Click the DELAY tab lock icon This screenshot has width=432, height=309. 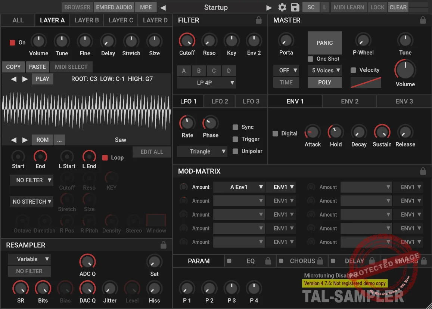pyautogui.click(x=372, y=261)
